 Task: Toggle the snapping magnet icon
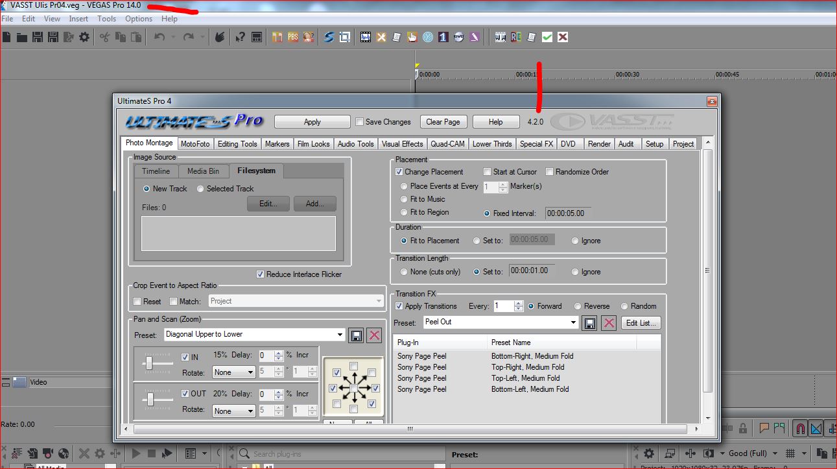click(x=801, y=428)
